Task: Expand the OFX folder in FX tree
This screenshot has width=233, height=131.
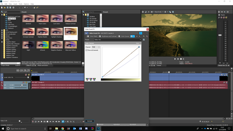Action: tap(2, 30)
